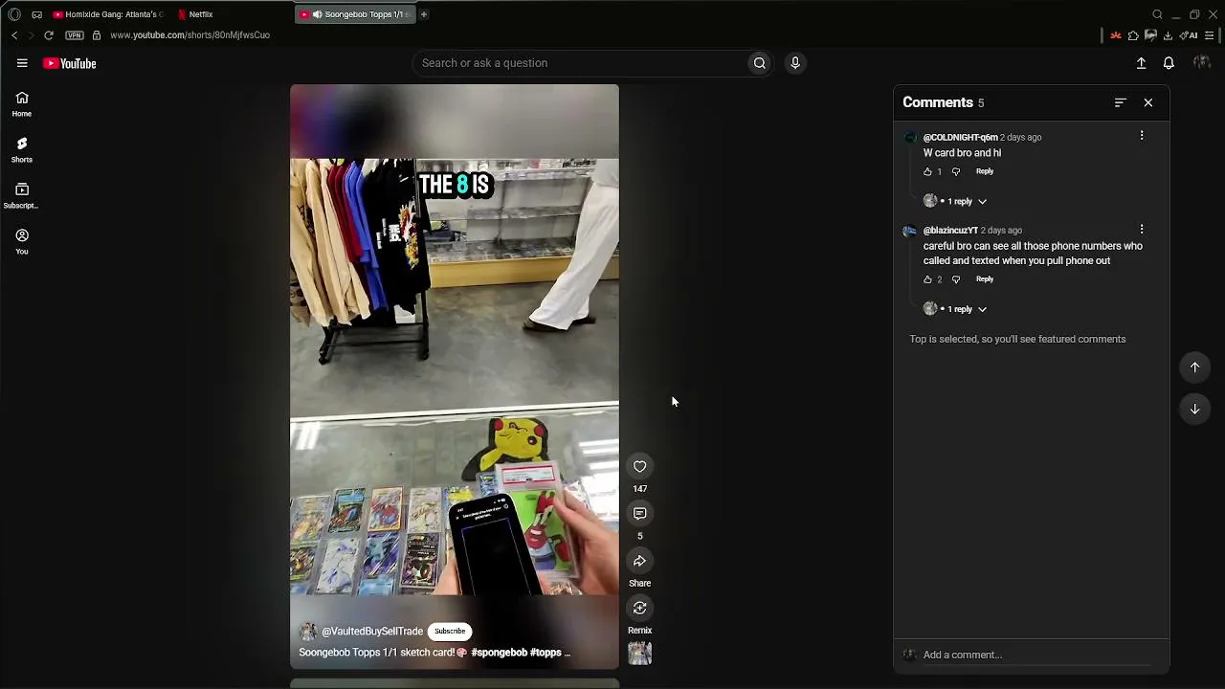The image size is (1225, 689).
Task: Open the browser easy setup sliders icon
Action: [x=1210, y=35]
